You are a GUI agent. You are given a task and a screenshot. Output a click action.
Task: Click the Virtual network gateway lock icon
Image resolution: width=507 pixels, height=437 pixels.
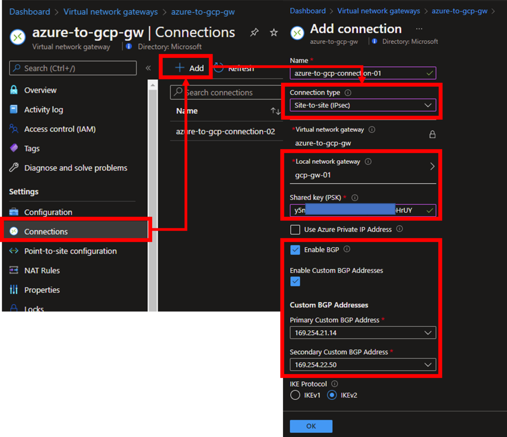point(432,135)
